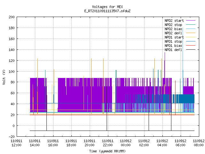Click the 'NPD2 defl' legend label
The image size is (205, 154).
[x=173, y=33]
